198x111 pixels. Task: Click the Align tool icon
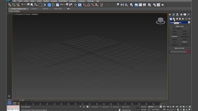tap(126, 5)
